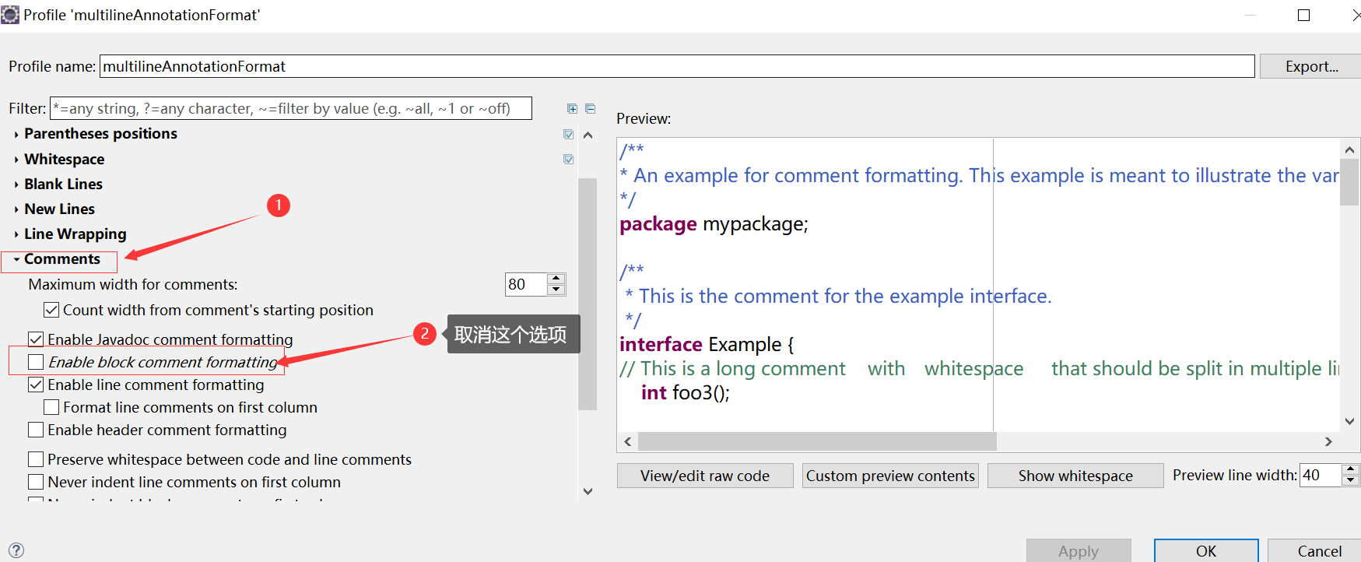Click the preview horizontal scrollbar thumb
This screenshot has width=1361, height=562.
817,441
